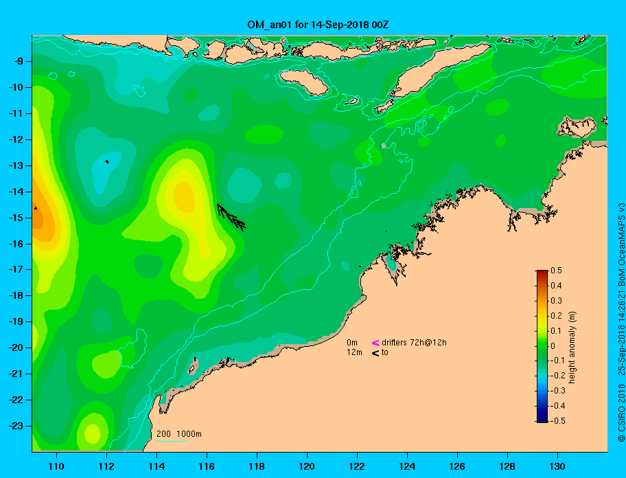Select the map title 'OM_an01 for 14-Sep-2018 00Z'
626x478 pixels.
318,25
